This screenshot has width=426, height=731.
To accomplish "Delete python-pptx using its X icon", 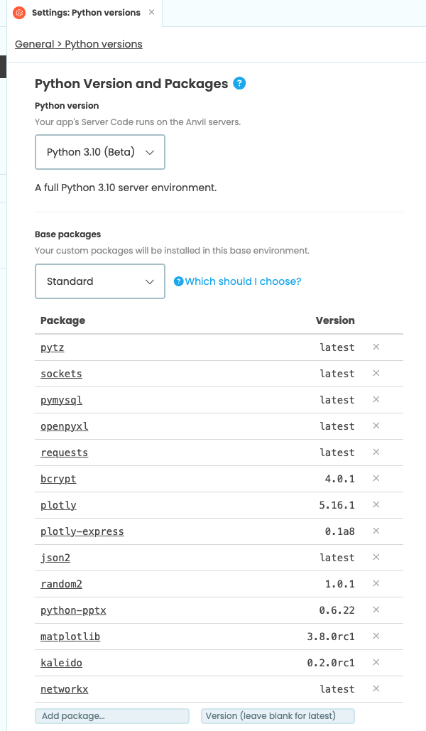I will point(376,610).
